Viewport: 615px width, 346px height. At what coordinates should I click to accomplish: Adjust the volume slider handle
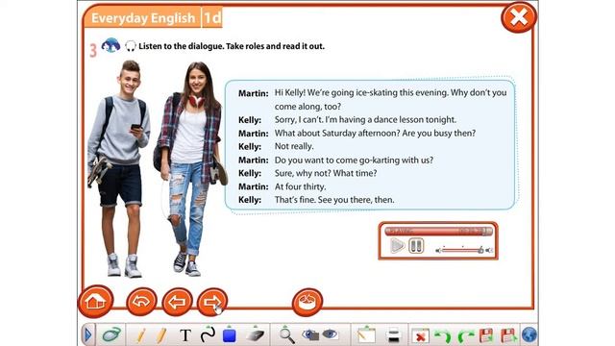(480, 250)
